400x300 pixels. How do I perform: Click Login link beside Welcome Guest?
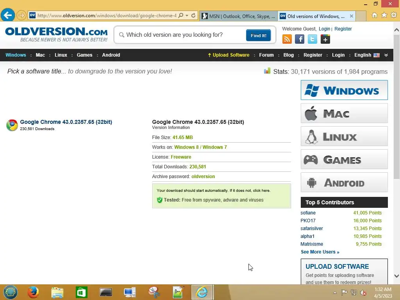[324, 29]
